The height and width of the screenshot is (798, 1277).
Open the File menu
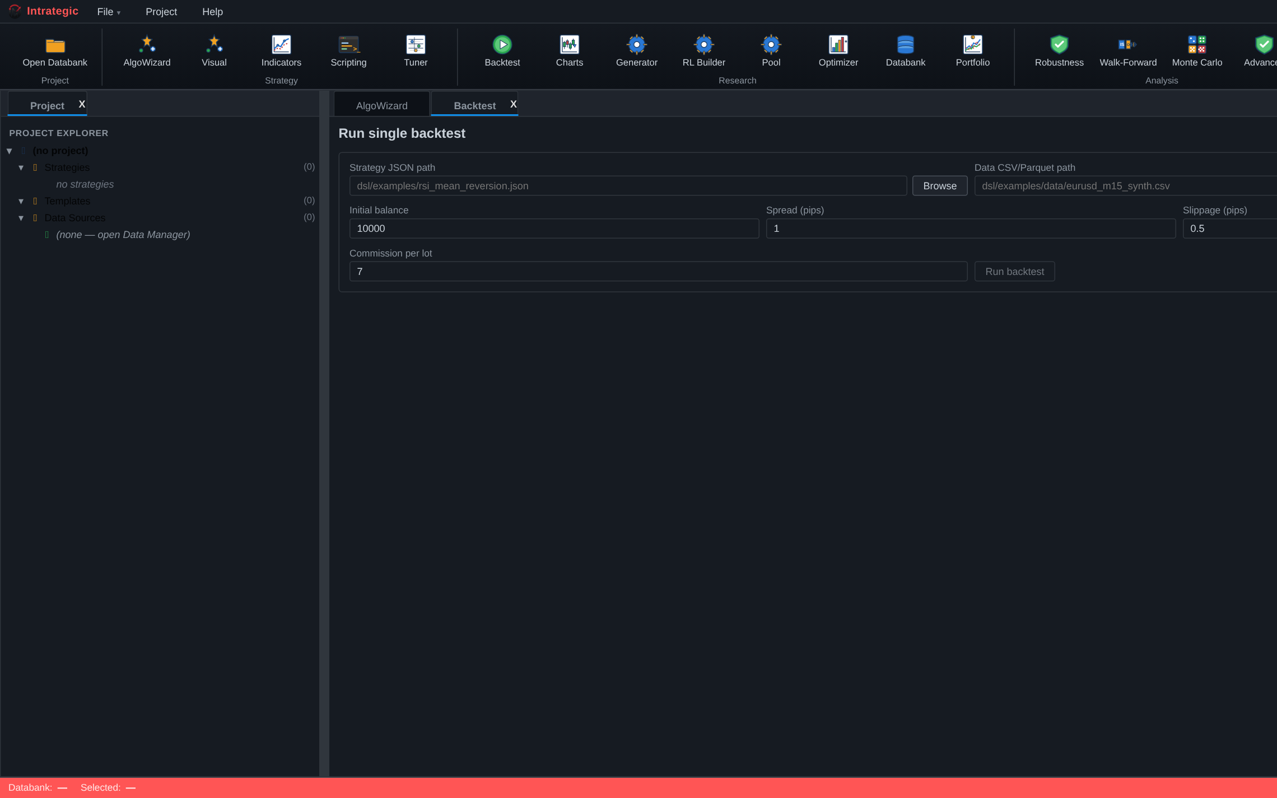click(x=109, y=12)
